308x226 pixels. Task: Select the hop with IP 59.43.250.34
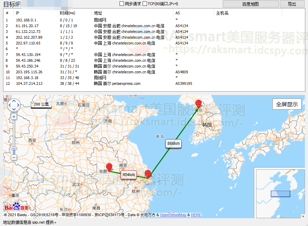pos(154,66)
